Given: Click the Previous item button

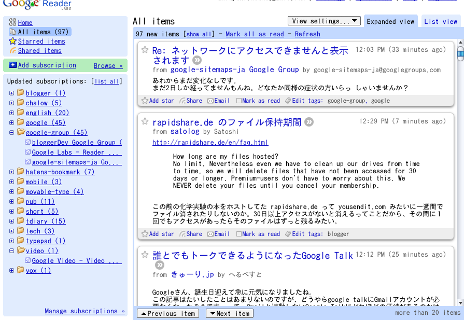Looking at the screenshot, I should pyautogui.click(x=168, y=313).
